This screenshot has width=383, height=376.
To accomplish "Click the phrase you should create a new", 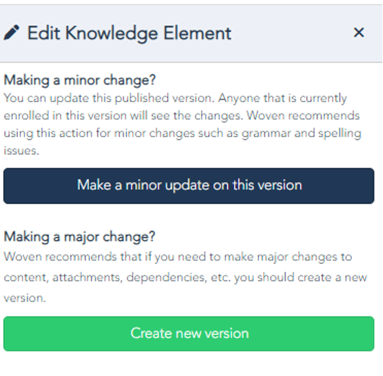I will pyautogui.click(x=301, y=278).
